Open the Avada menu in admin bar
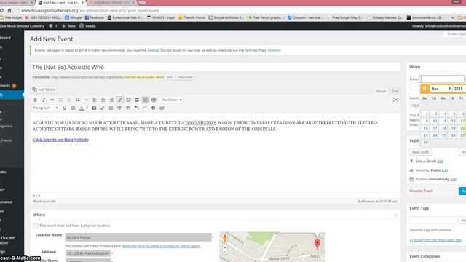Screen dimensions: 466x262 click(87, 26)
